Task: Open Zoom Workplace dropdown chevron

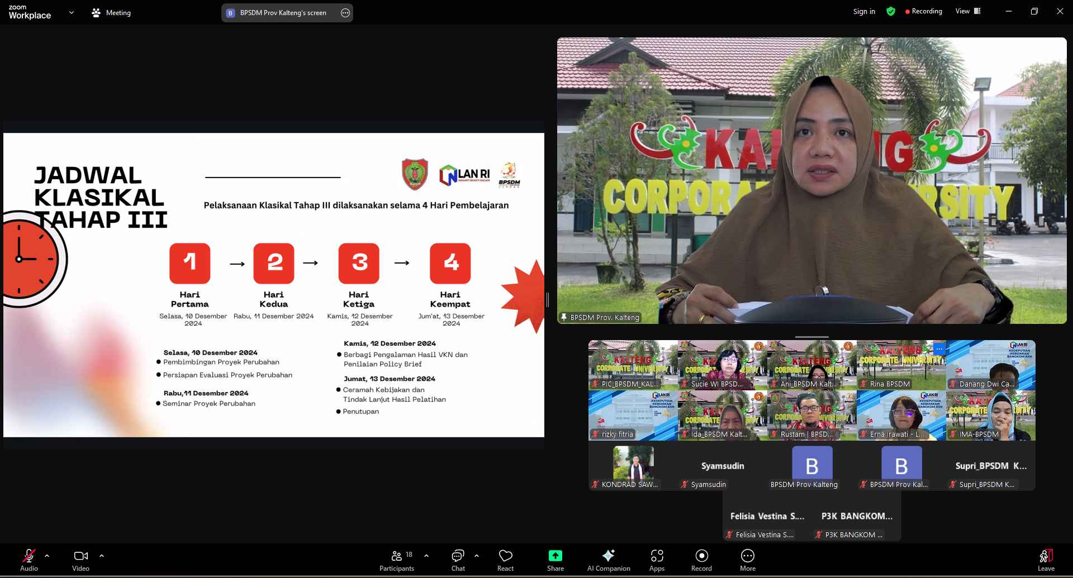Action: coord(71,12)
